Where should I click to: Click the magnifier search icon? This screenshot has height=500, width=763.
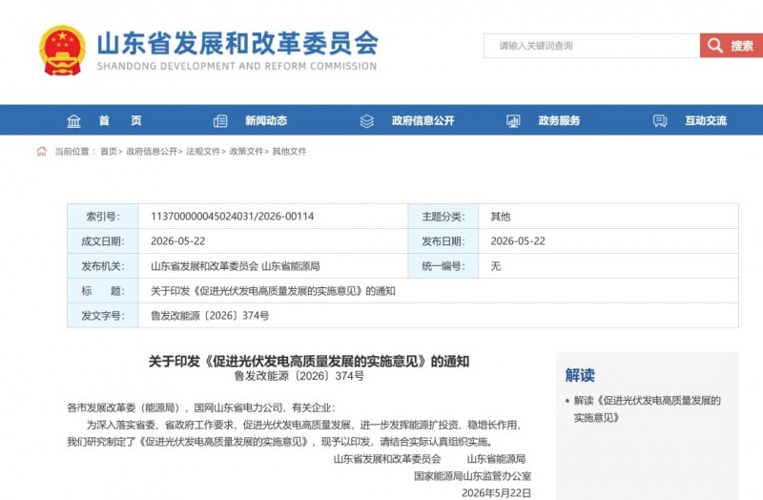[x=714, y=46]
